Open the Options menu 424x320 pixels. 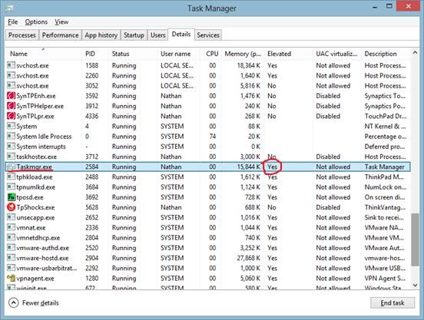pos(36,22)
